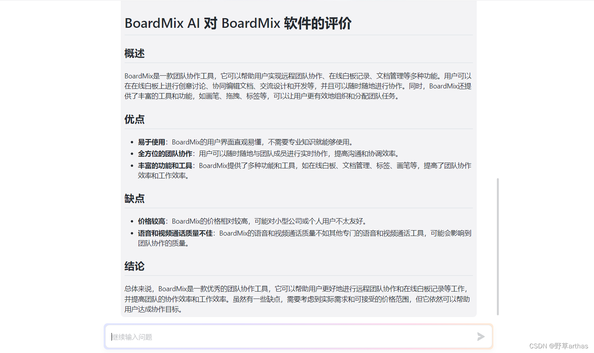Image resolution: width=594 pixels, height=353 pixels.
Task: Click the bold text 易于使用
Action: (x=151, y=142)
